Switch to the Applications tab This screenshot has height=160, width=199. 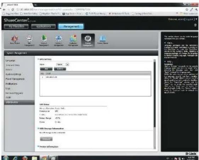(x=44, y=27)
